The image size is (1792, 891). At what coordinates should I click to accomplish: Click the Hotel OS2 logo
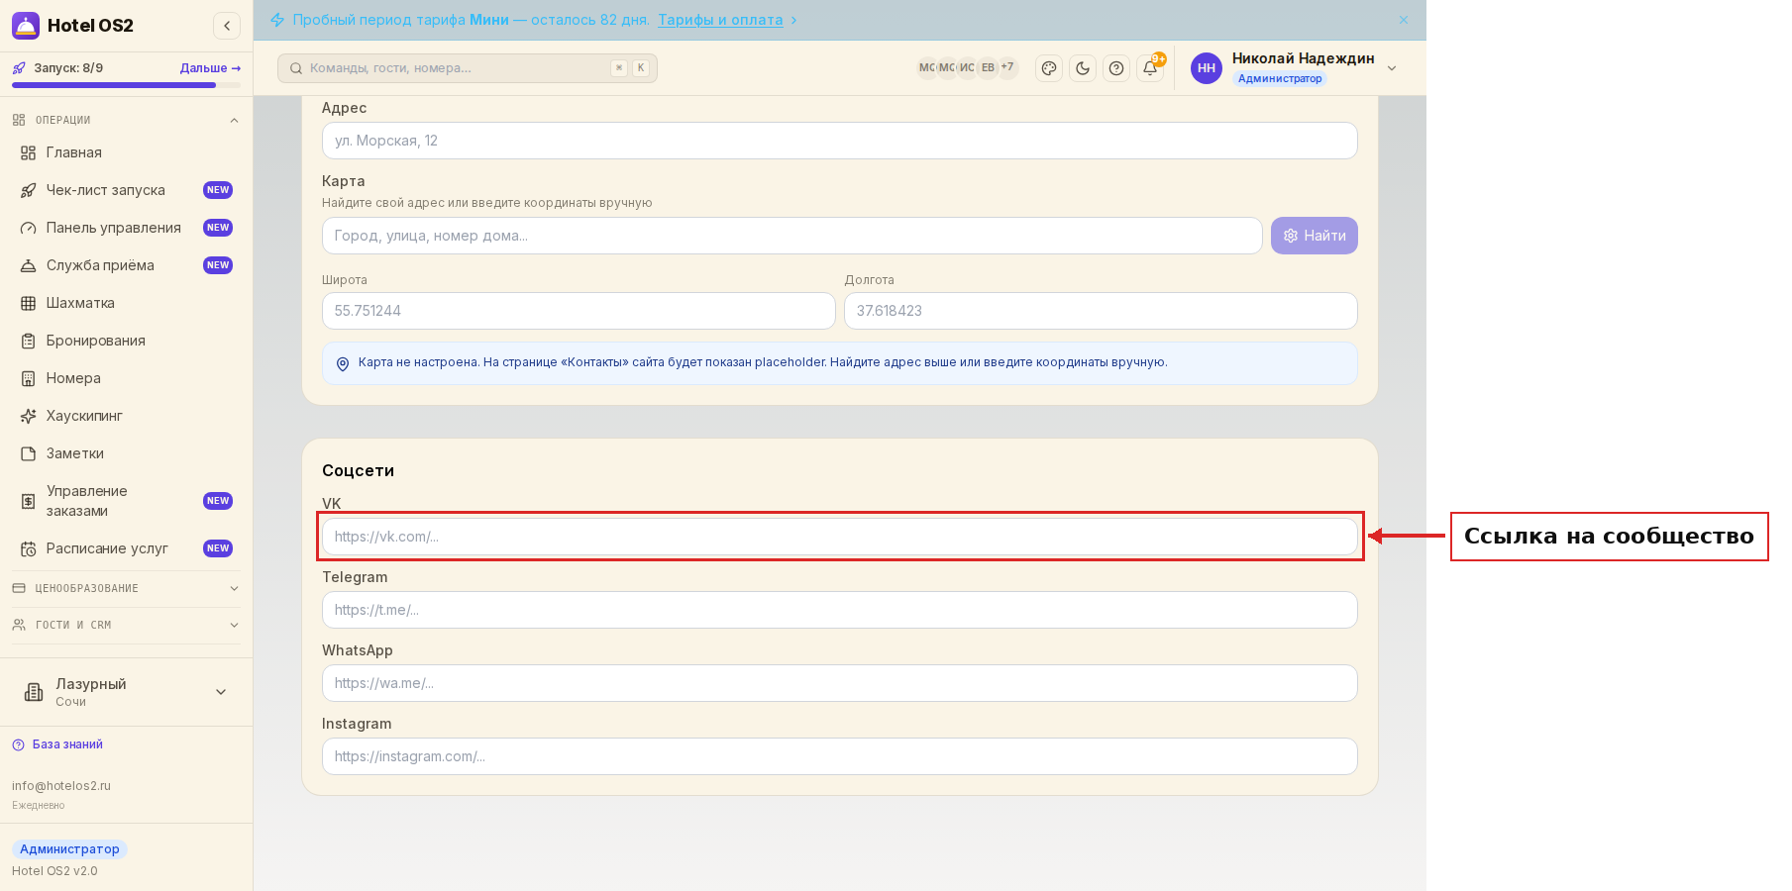point(72,26)
